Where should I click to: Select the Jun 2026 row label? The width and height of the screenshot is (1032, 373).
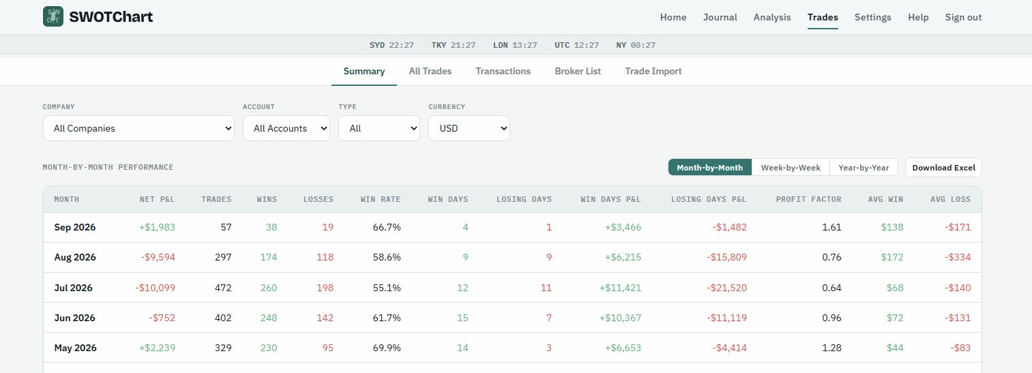tap(74, 318)
